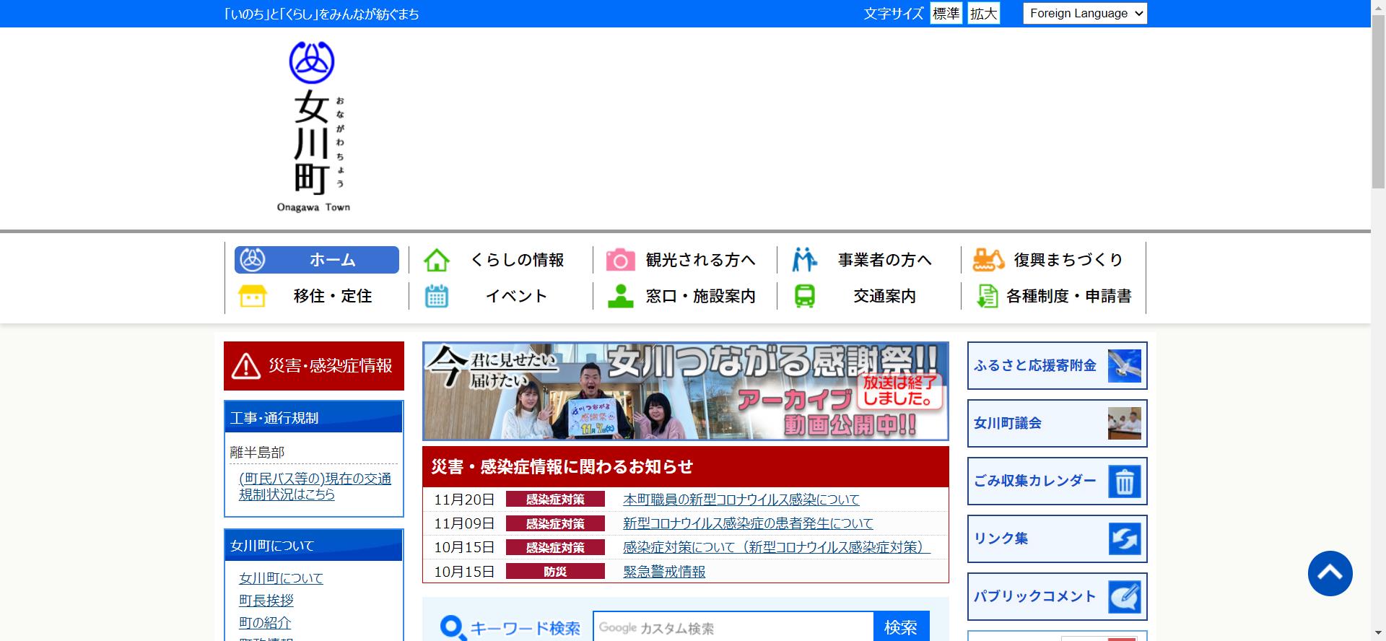Set text size to 標準
The height and width of the screenshot is (641, 1386).
pyautogui.click(x=946, y=14)
